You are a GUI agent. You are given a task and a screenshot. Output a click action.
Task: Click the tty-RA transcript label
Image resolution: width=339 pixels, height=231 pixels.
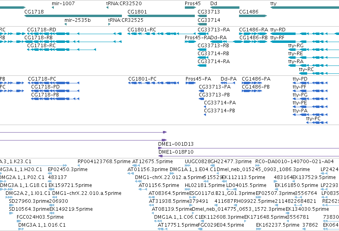pos(296,62)
